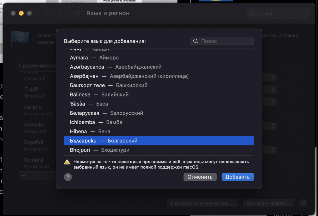The width and height of the screenshot is (318, 216).
Task: Go forward with the right chevron arrow
Action: [x=60, y=13]
